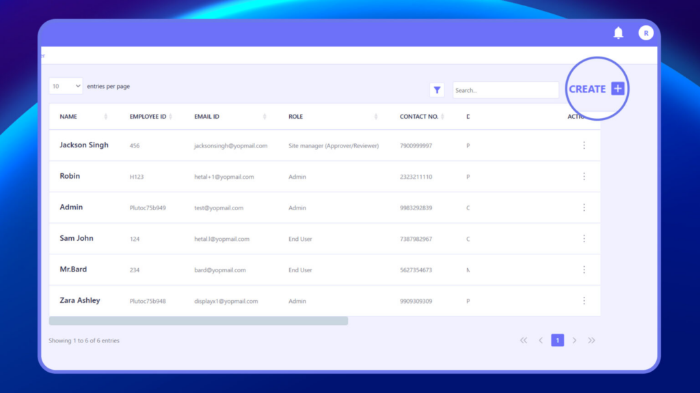The image size is (700, 393).
Task: Click role Site manager (Approver/Reviewer)
Action: click(334, 146)
